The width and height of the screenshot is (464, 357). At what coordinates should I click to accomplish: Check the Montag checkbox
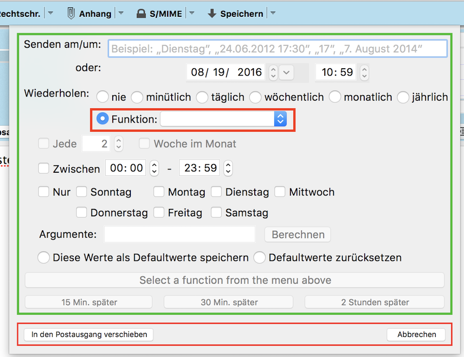(159, 192)
